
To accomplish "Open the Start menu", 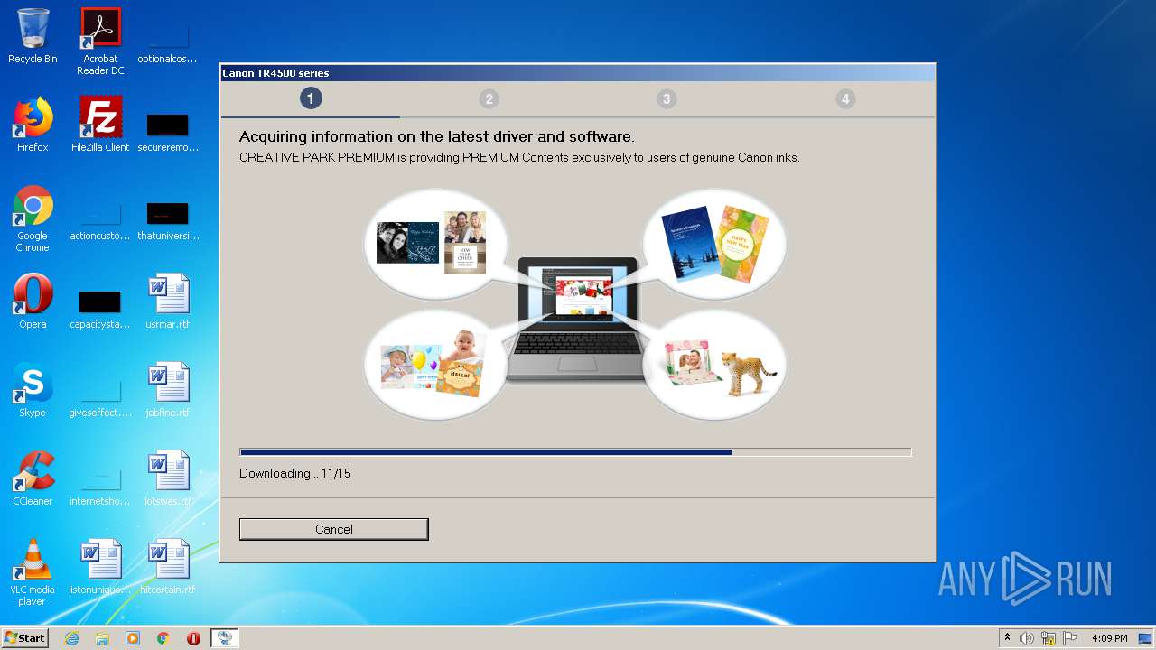I will (x=24, y=638).
